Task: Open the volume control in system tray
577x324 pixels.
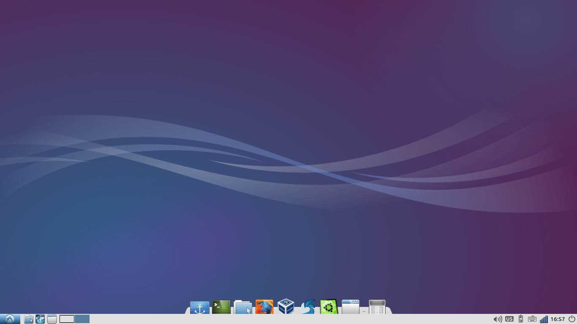Action: (x=498, y=319)
